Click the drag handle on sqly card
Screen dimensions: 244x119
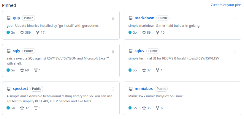click(113, 51)
